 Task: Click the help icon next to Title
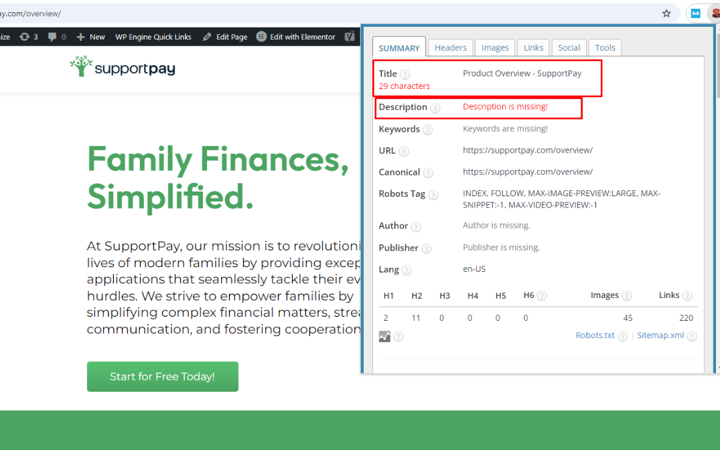coord(405,75)
